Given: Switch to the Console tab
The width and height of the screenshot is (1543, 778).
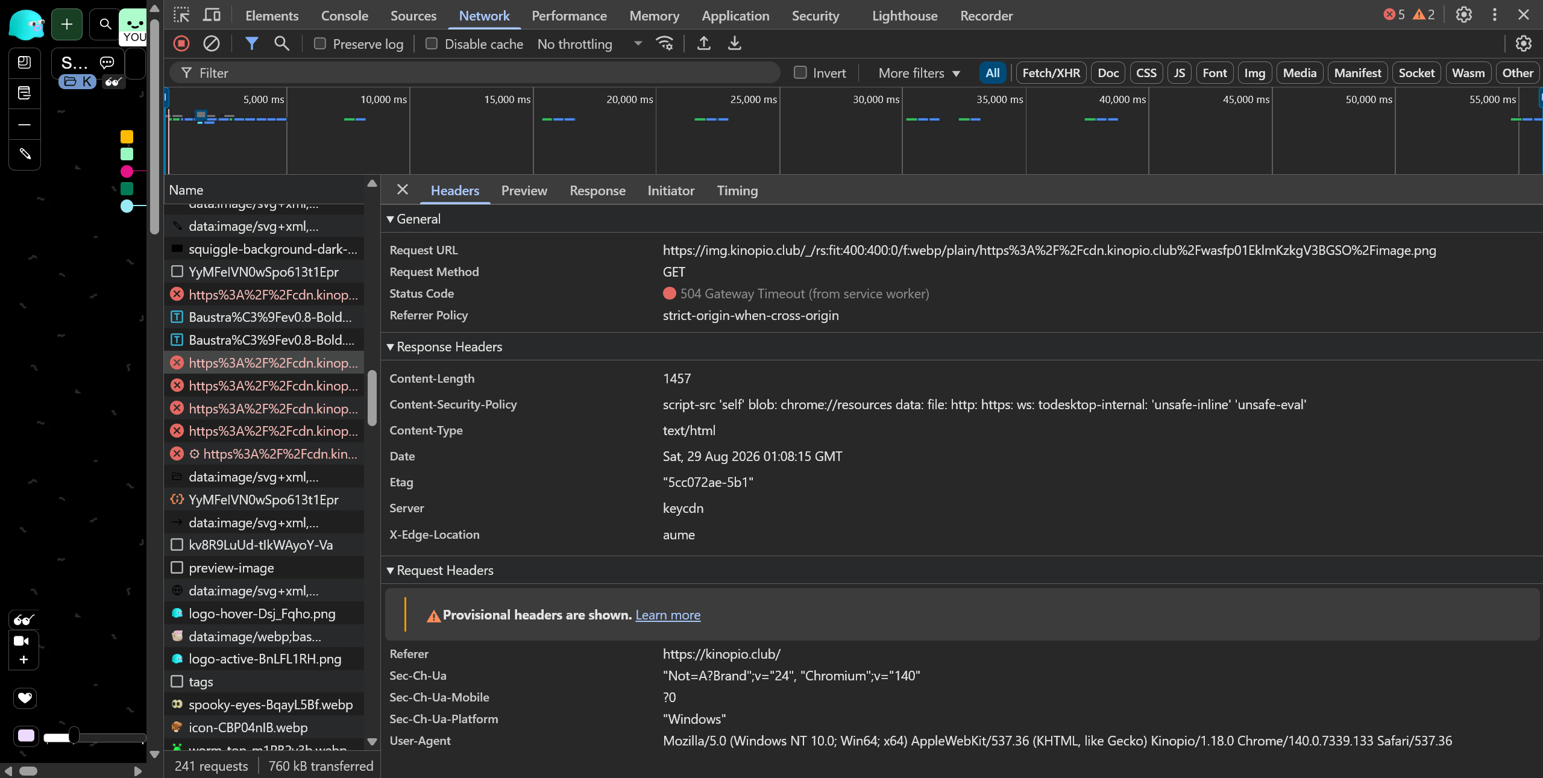Looking at the screenshot, I should point(344,16).
